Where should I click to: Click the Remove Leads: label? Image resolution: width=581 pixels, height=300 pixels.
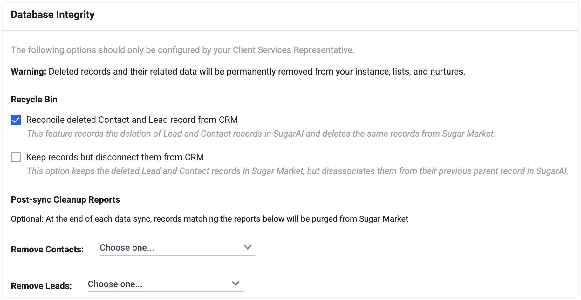41,286
